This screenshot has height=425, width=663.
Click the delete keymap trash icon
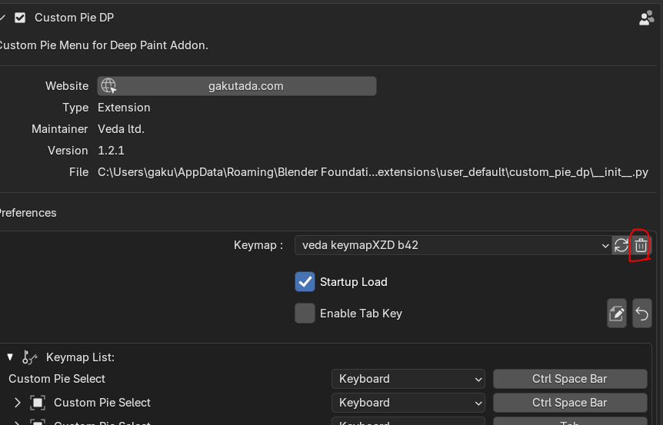pos(641,245)
